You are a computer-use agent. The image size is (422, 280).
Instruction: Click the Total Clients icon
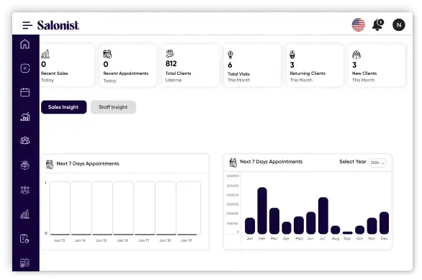point(170,53)
